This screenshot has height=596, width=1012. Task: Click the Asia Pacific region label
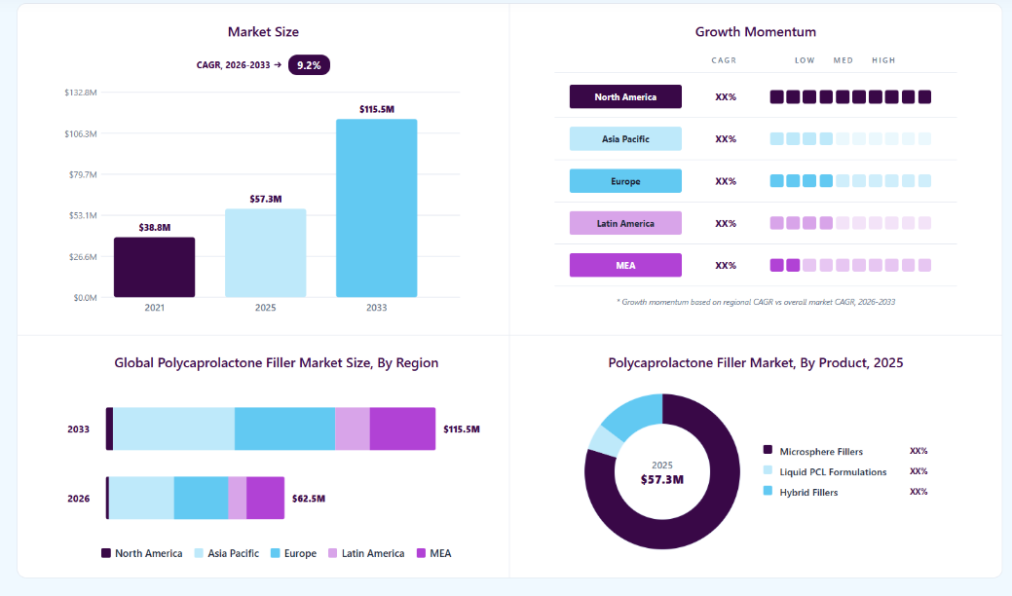coord(625,138)
